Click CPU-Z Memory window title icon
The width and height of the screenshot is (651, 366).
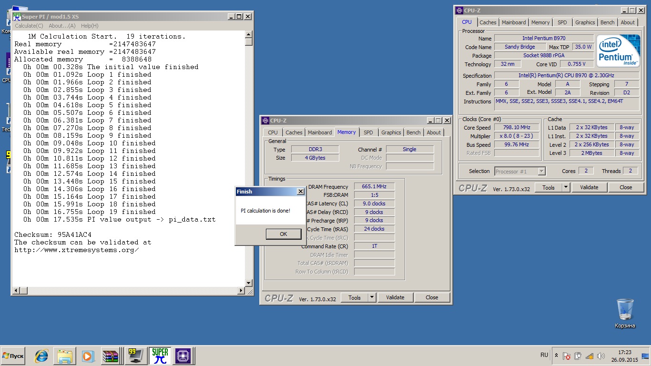click(x=265, y=121)
